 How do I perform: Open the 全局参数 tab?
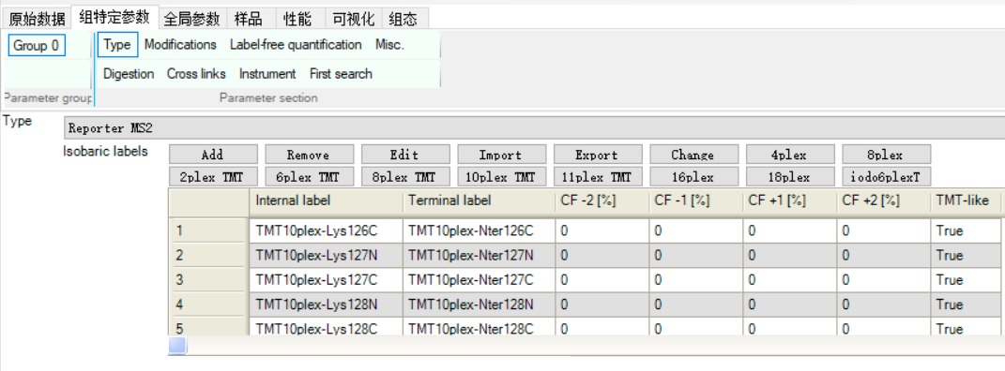click(x=191, y=19)
